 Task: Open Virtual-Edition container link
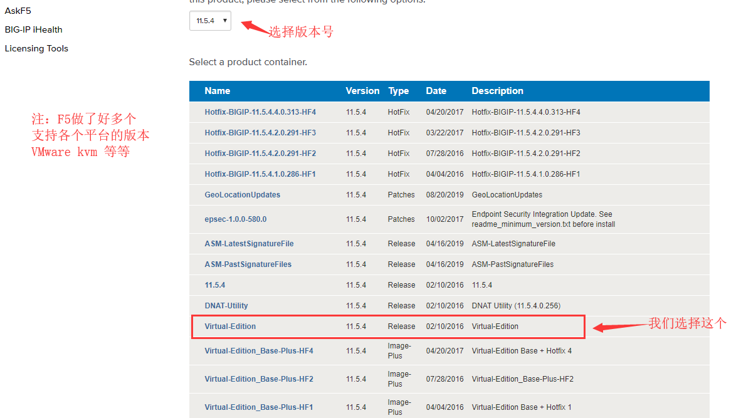pyautogui.click(x=230, y=327)
